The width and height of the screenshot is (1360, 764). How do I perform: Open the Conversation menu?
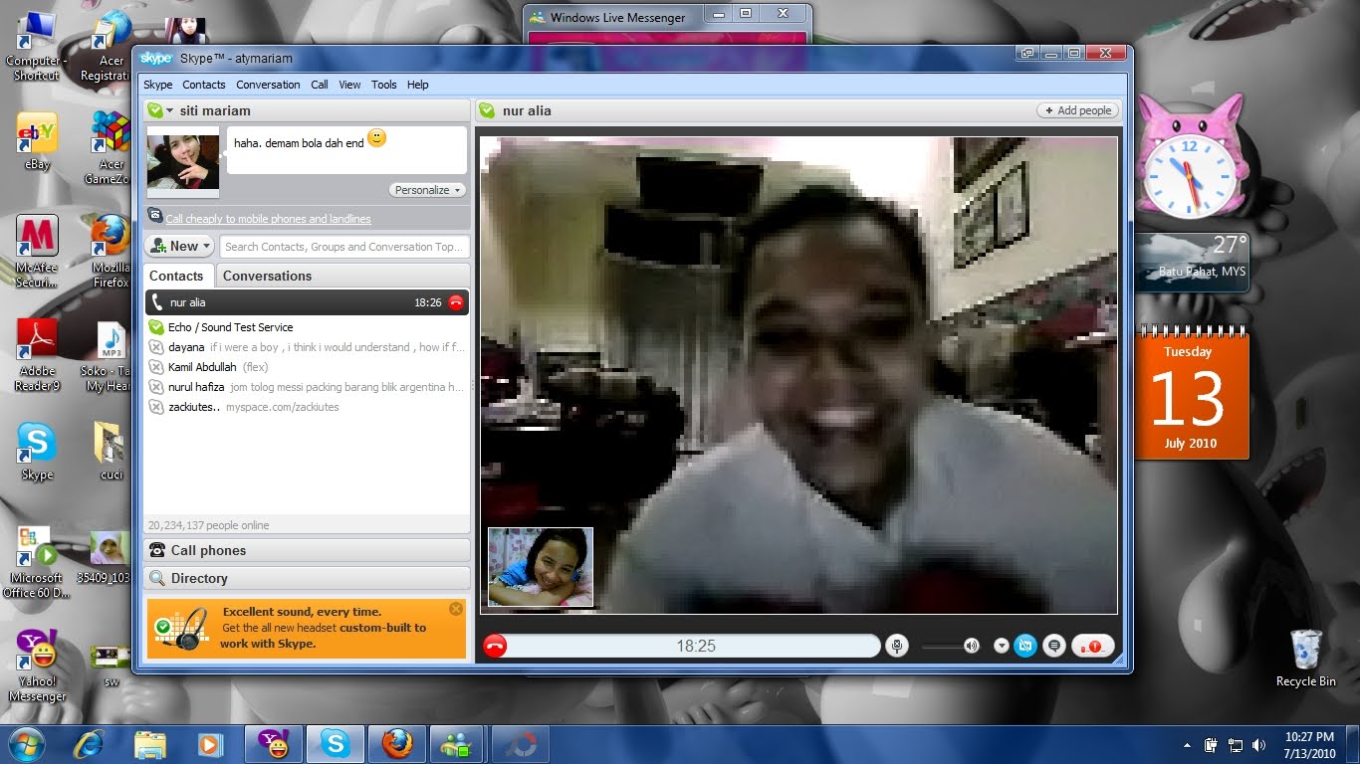click(268, 85)
